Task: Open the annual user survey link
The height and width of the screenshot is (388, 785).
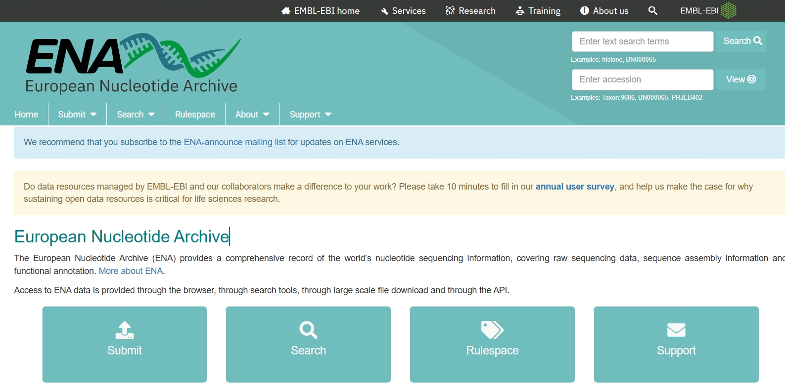Action: tap(575, 187)
